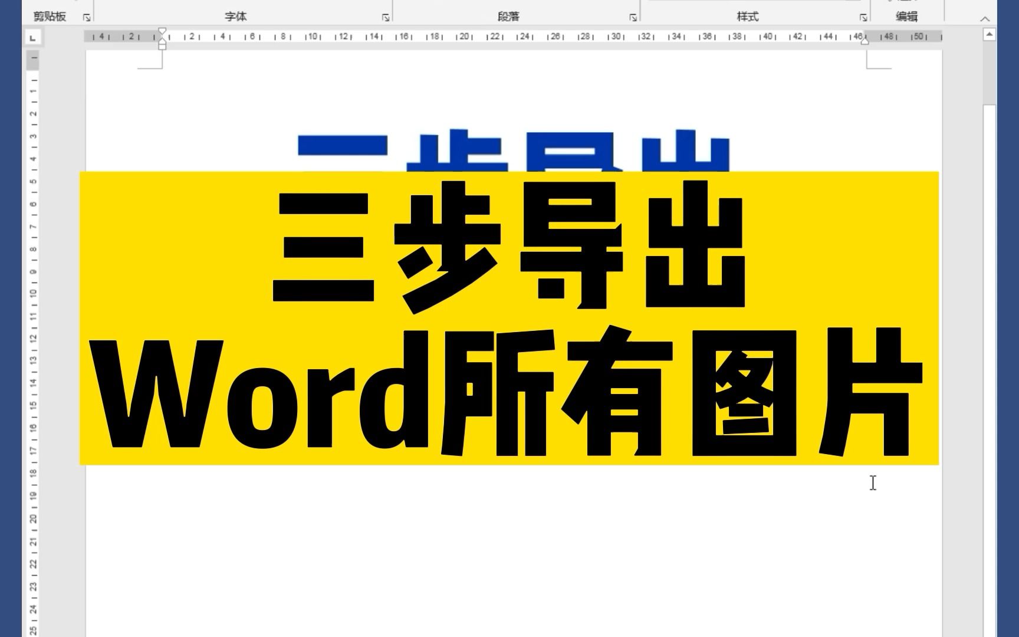Open the 字体 font dialog launcher
This screenshot has height=637, width=1019.
[x=386, y=18]
